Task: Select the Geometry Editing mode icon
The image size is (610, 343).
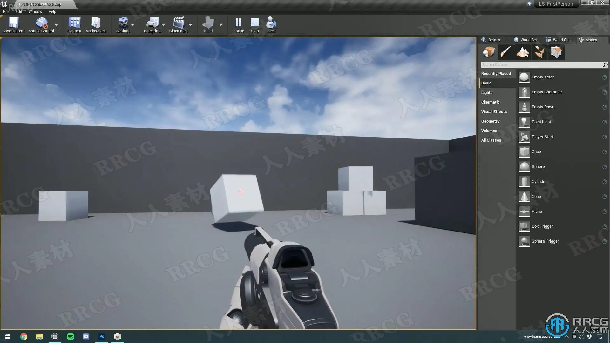Action: 556,52
